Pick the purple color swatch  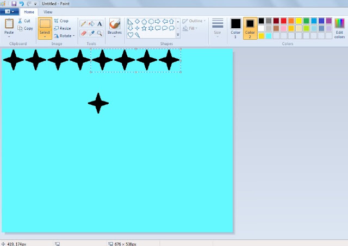(x=329, y=21)
